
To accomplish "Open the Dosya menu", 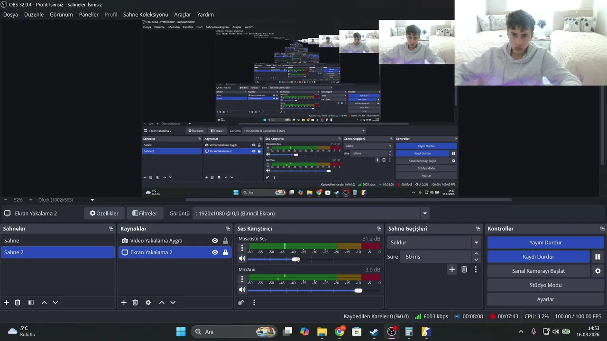I will click(x=10, y=15).
